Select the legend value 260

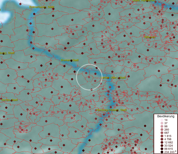pyautogui.click(x=167, y=130)
